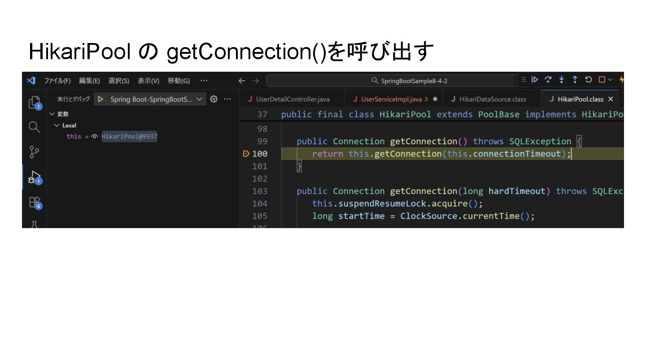Open launch.json via gear icon
The height and width of the screenshot is (363, 646).
tap(214, 99)
